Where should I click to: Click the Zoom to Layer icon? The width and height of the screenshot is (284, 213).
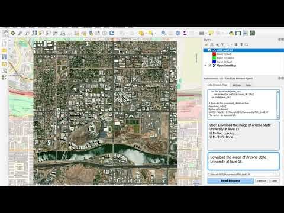pyautogui.click(x=48, y=33)
